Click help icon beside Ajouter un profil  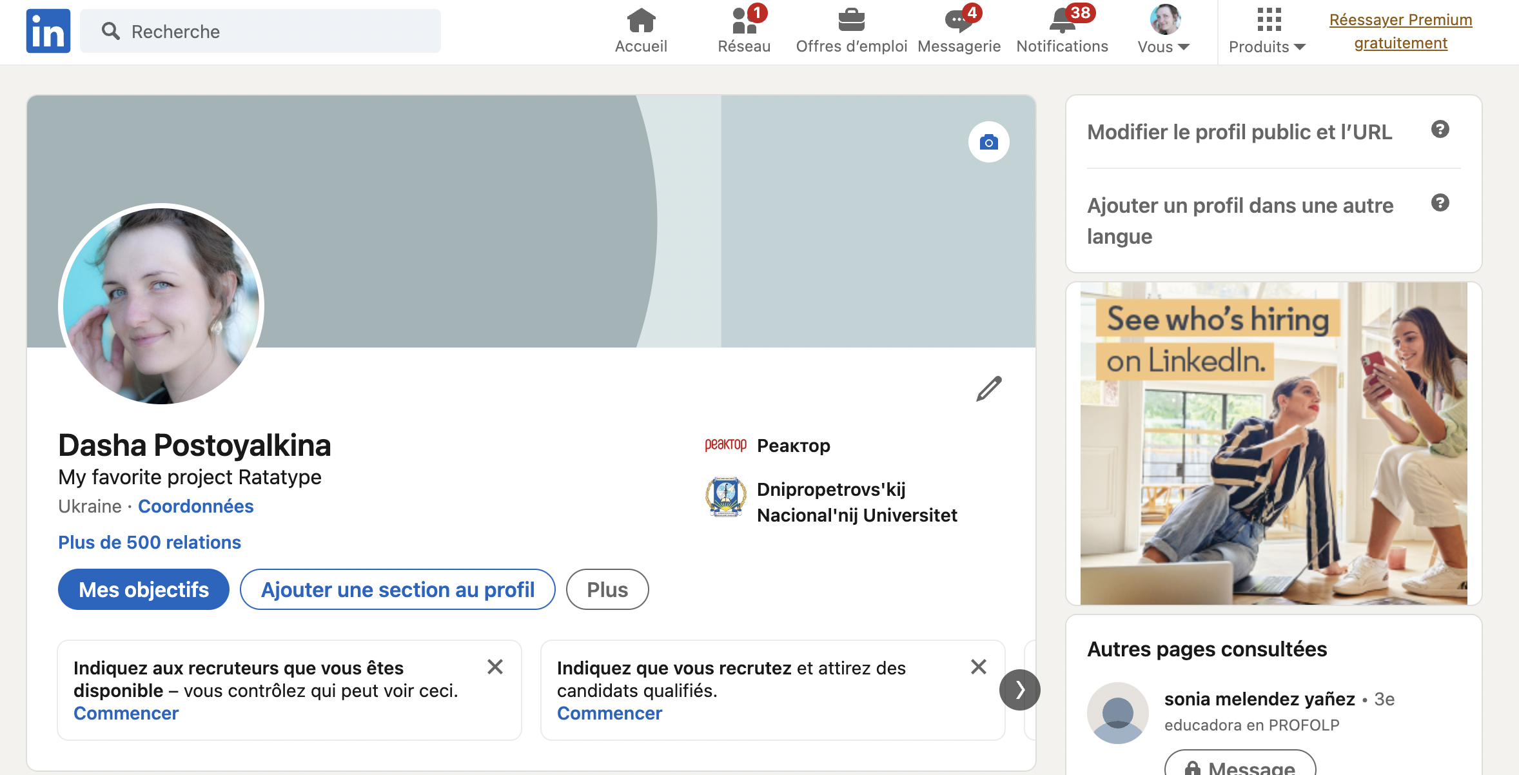click(x=1440, y=203)
